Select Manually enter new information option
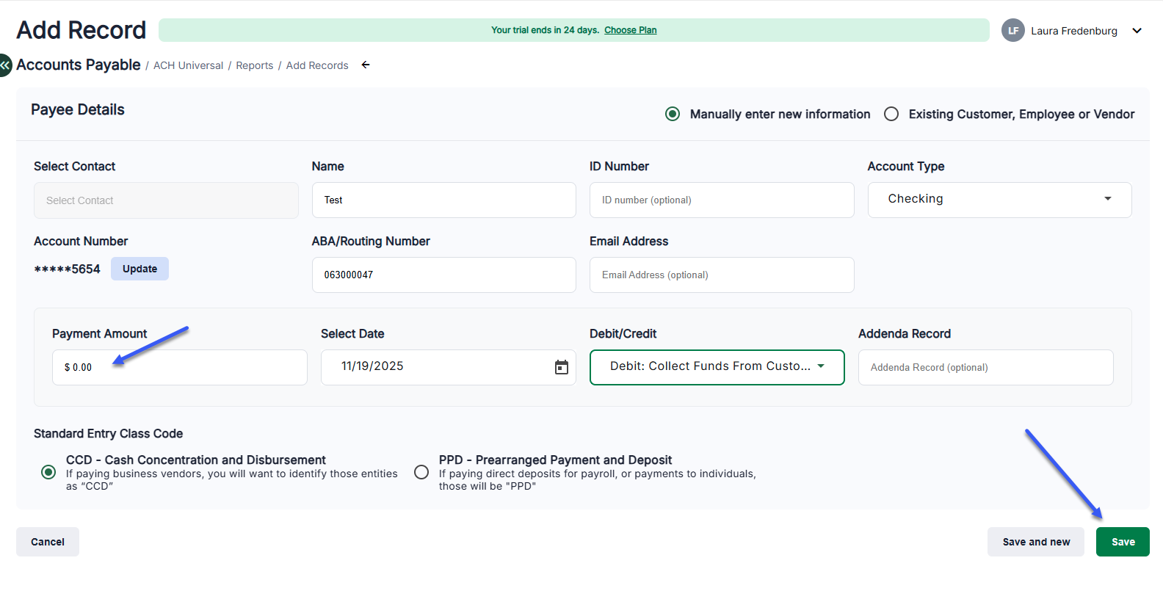This screenshot has width=1163, height=591. (x=673, y=115)
